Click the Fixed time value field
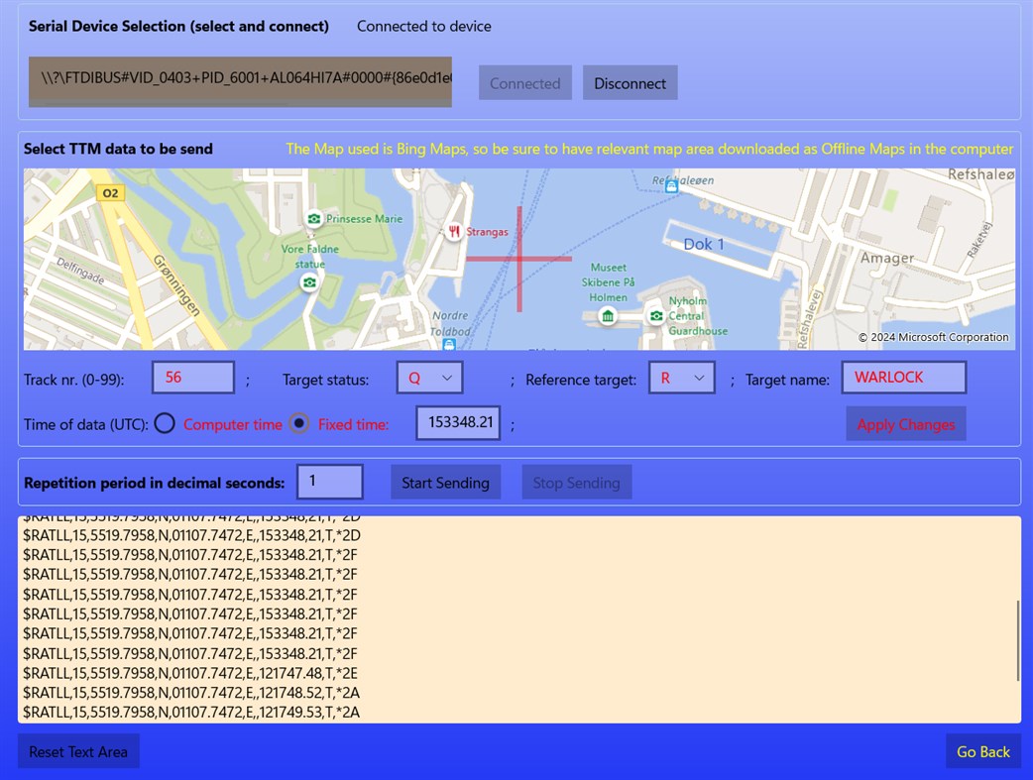 459,422
